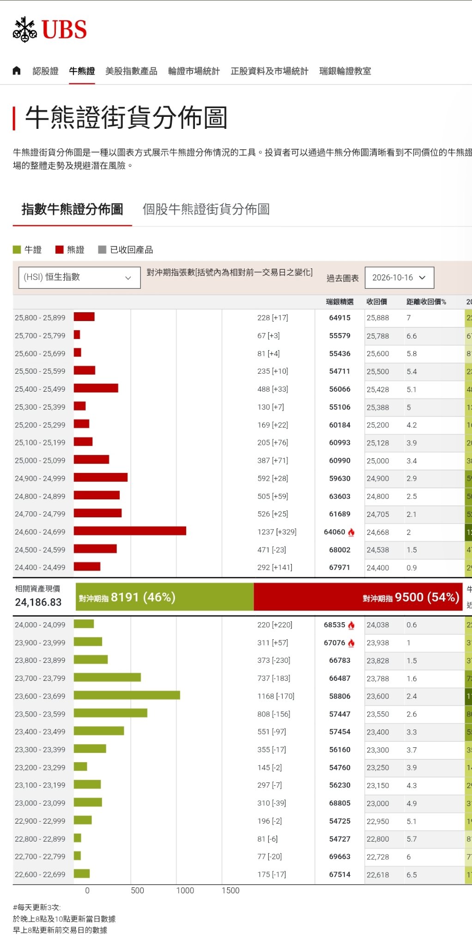Click page heading 牛熊證街貨分佈圖

pos(127,117)
